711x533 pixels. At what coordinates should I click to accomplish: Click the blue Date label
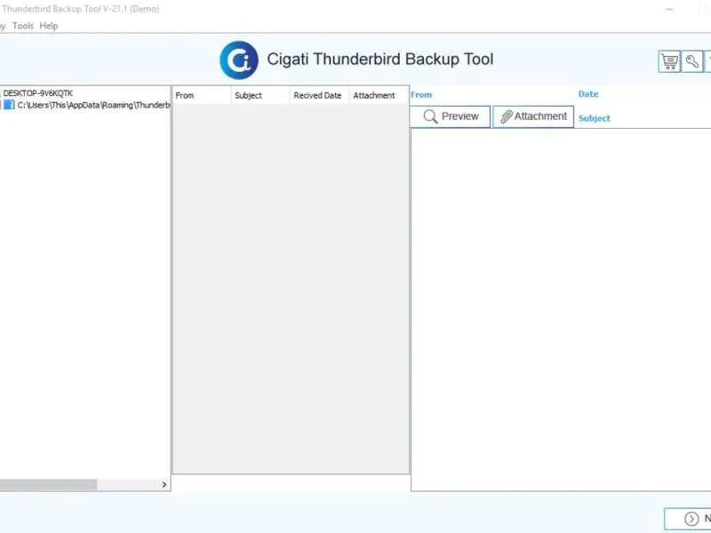click(x=588, y=94)
